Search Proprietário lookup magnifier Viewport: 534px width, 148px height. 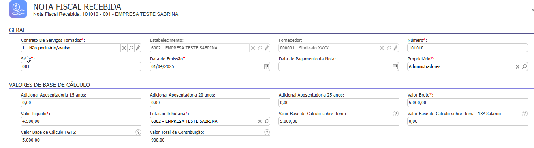pos(524,66)
